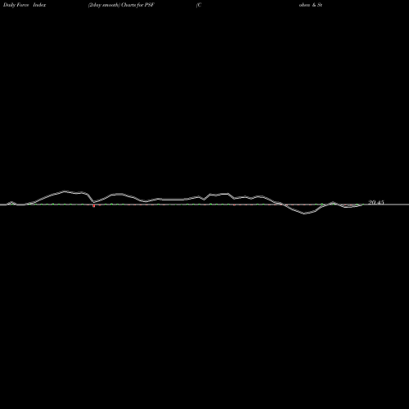Screen dimensions: 409x409
Task: Click the 20.45 value label
Action: pyautogui.click(x=376, y=202)
